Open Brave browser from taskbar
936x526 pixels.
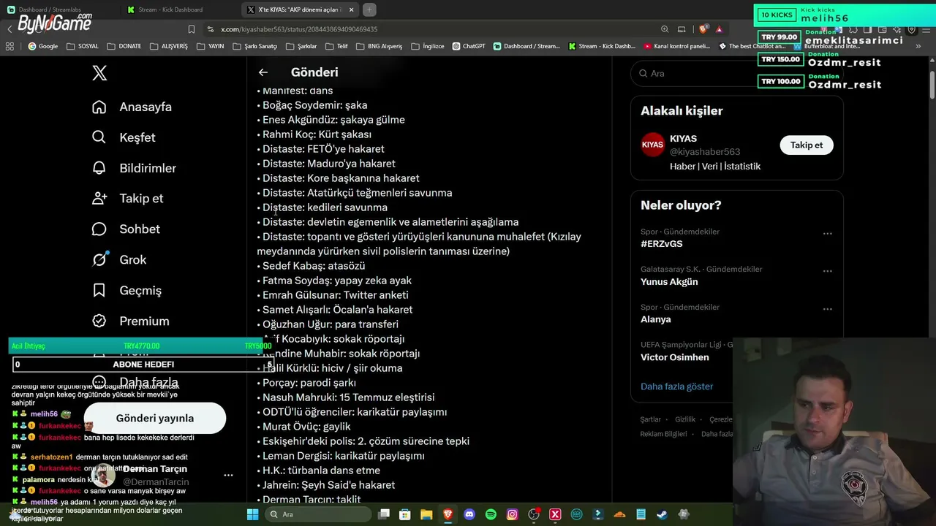[x=448, y=514]
